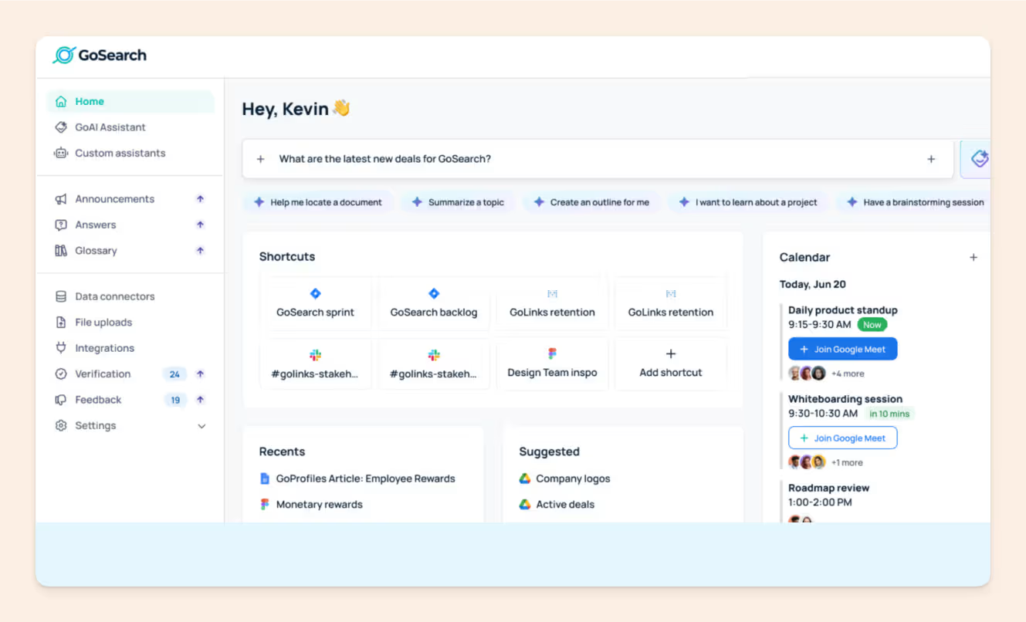The width and height of the screenshot is (1026, 622).
Task: Join Google Meet for Daily product standup
Action: click(842, 349)
